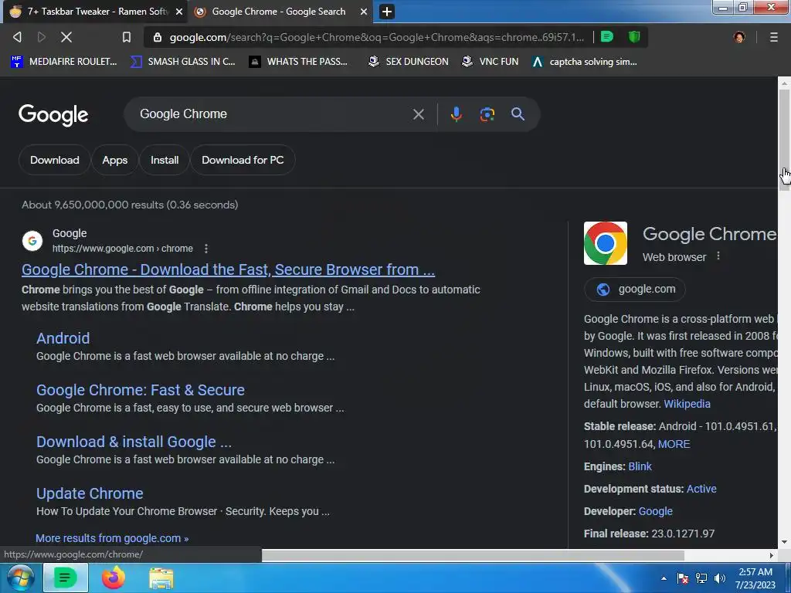This screenshot has width=791, height=593.
Task: Select the Install filter chip
Action: pos(165,160)
